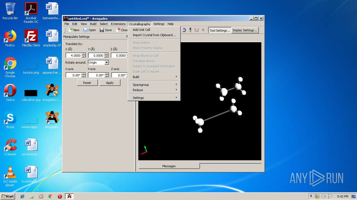Open Windows Media Player in taskbar
Image resolution: width=357 pixels, height=200 pixels.
[x=41, y=196]
